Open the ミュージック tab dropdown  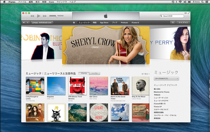coord(84,23)
